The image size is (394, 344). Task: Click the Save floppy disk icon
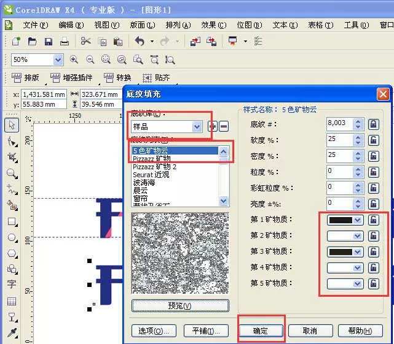click(49, 41)
